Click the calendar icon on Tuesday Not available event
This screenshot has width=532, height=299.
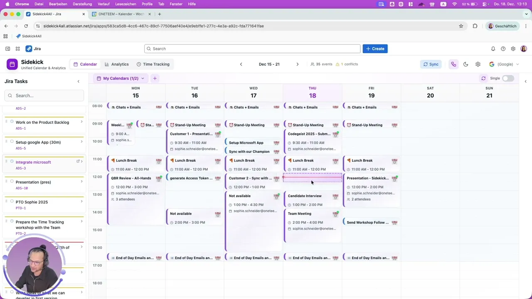click(217, 215)
